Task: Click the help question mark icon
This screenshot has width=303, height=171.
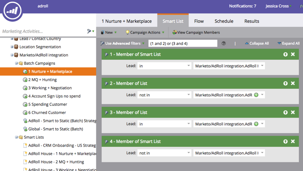Action: [x=224, y=43]
